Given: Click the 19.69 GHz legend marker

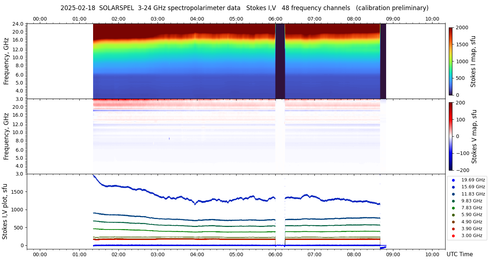Looking at the screenshot, I should (x=453, y=180).
